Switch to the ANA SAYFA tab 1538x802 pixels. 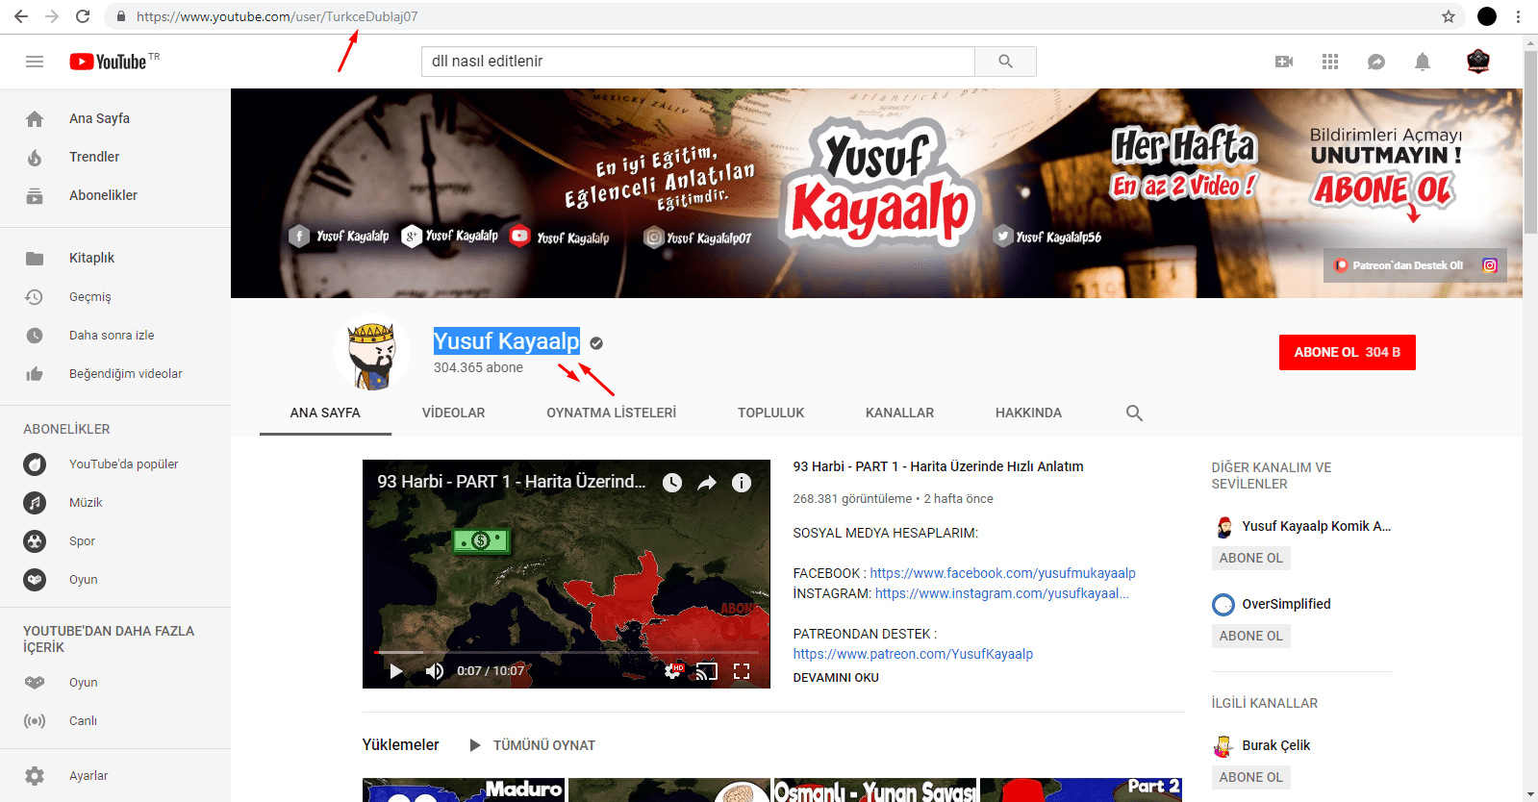coord(325,413)
